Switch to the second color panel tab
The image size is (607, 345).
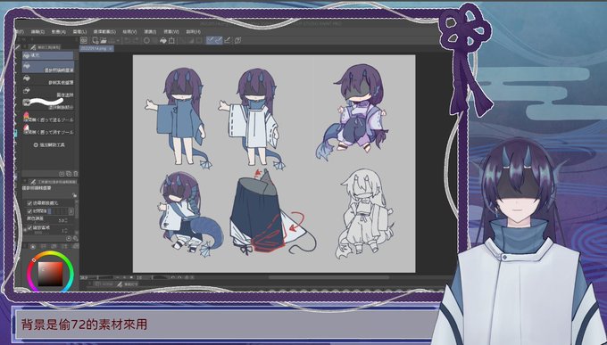coord(43,246)
